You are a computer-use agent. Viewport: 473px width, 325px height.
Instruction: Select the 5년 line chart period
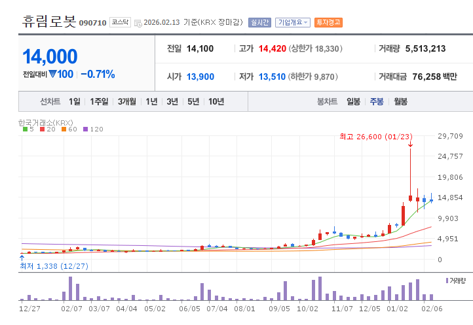[193, 101]
